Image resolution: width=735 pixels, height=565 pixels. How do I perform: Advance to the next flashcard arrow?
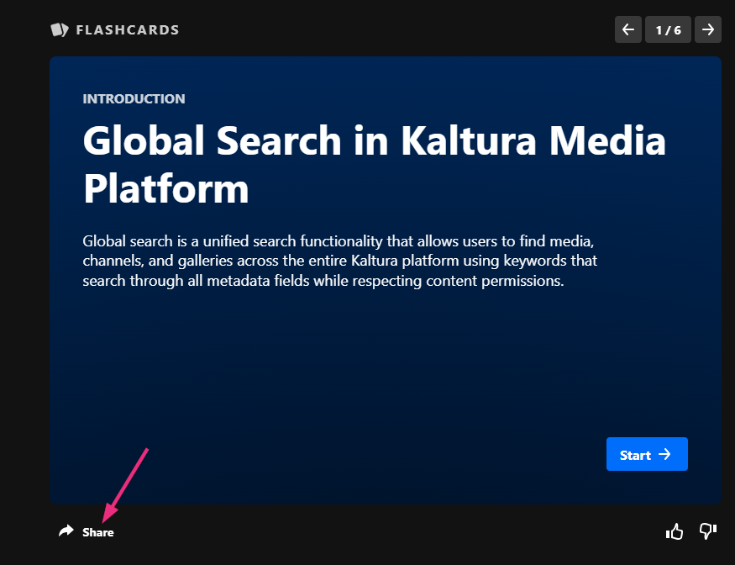[x=708, y=29]
